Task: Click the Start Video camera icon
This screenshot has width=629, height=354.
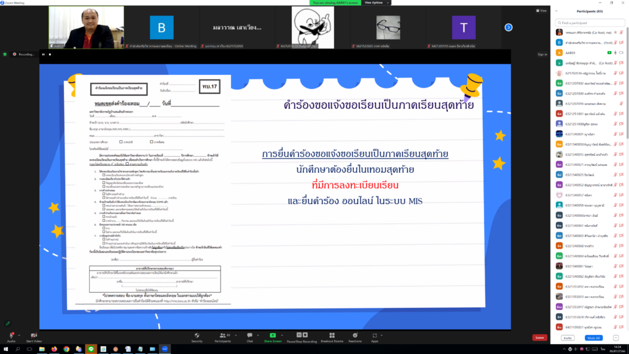Action: coord(34,335)
